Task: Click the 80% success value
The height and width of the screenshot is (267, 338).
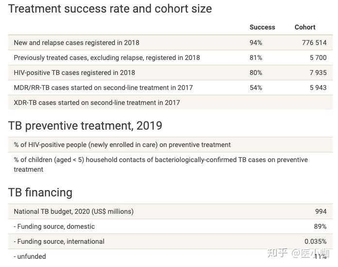Action: tap(256, 73)
